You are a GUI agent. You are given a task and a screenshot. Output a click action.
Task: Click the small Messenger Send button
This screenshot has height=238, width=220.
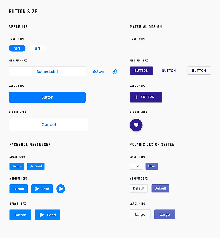click(36, 166)
